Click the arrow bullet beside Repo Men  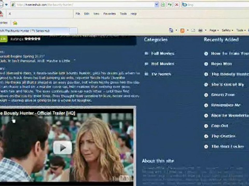click(x=206, y=64)
